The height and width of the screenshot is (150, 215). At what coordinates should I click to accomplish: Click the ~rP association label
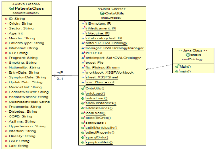pyautogui.click(x=60, y=72)
